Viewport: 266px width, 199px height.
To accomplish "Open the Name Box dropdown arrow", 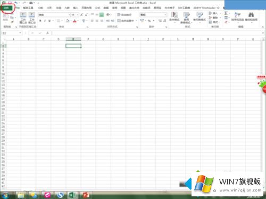I will pos(20,33).
